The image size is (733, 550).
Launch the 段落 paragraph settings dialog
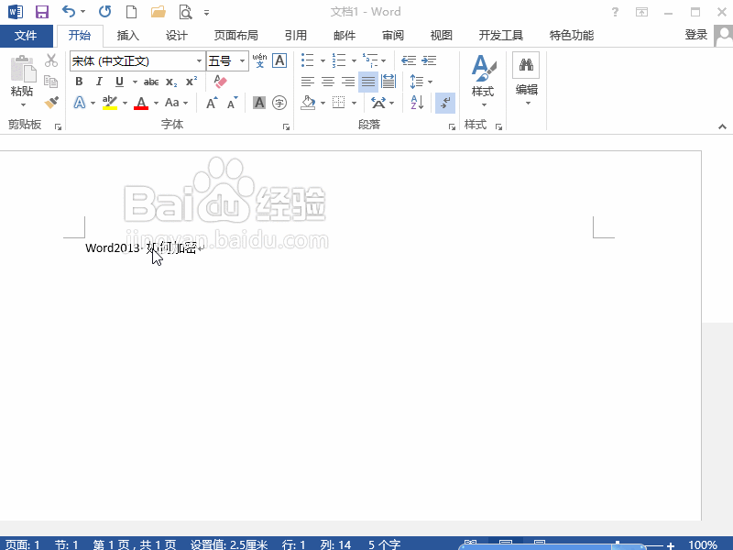tap(452, 126)
